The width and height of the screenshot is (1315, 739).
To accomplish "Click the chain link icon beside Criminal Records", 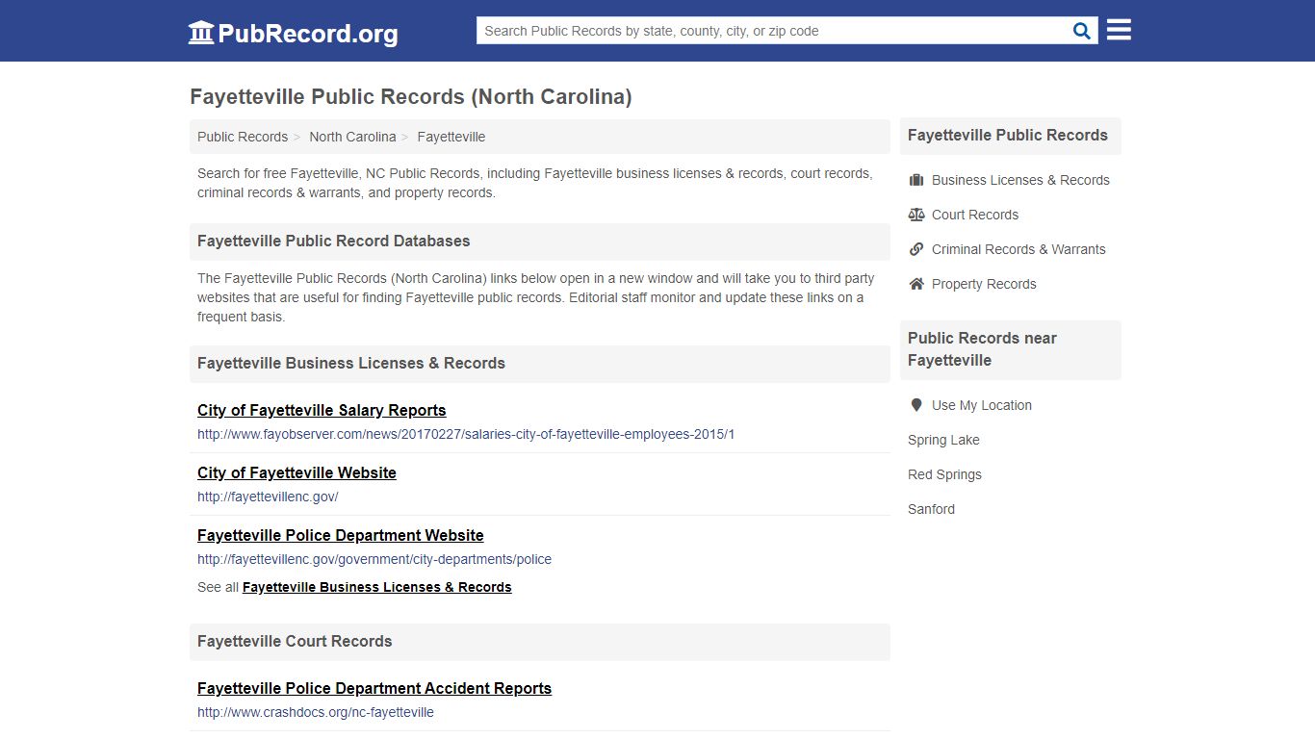I will pos(916,249).
